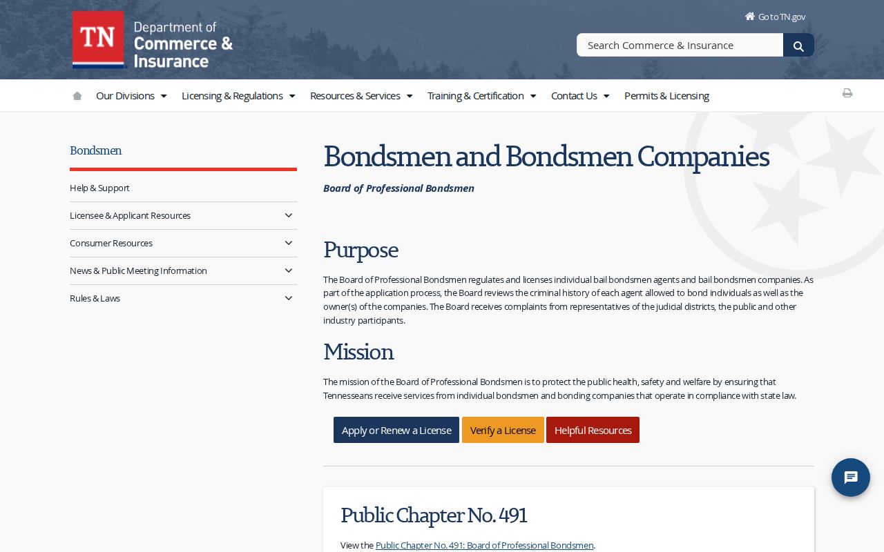Image resolution: width=884 pixels, height=552 pixels.
Task: Open Licensing & Regulations menu
Action: 238,96
